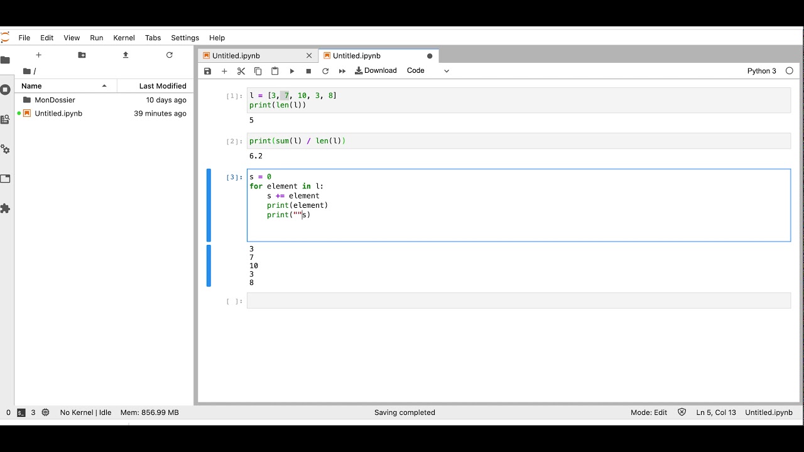Cut the selected cells
The image size is (804, 452).
pos(241,70)
